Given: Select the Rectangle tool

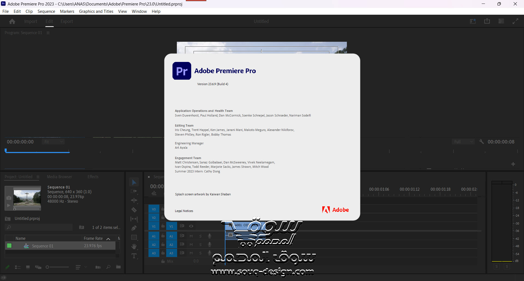Looking at the screenshot, I should pyautogui.click(x=134, y=237).
